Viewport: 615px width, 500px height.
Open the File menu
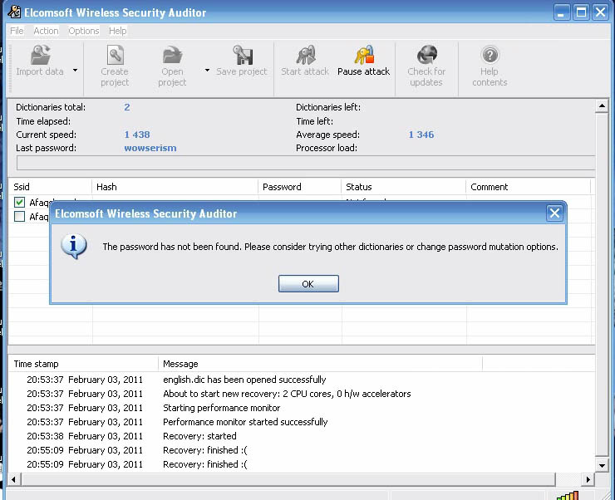(17, 31)
